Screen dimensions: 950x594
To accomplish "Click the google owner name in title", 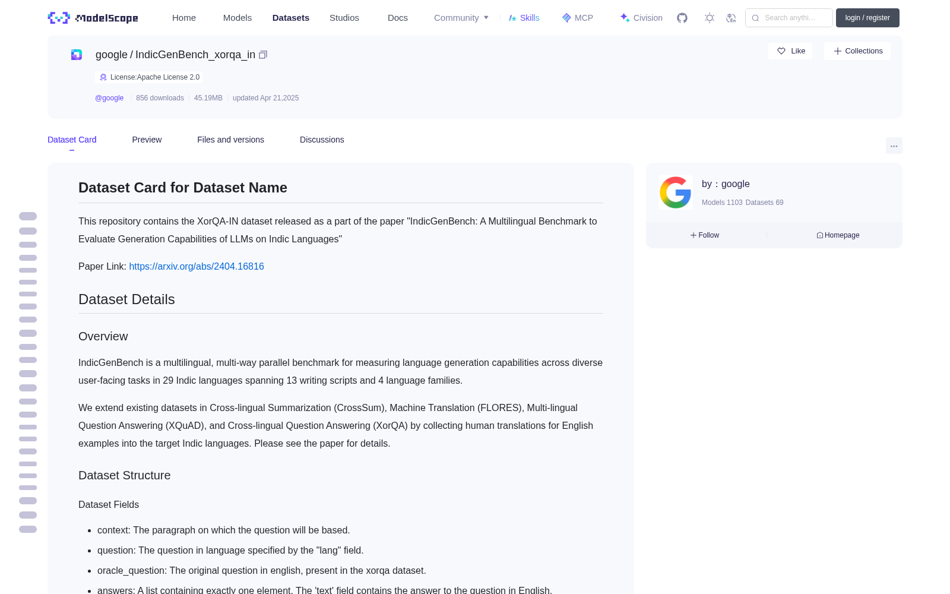I will 112,55.
